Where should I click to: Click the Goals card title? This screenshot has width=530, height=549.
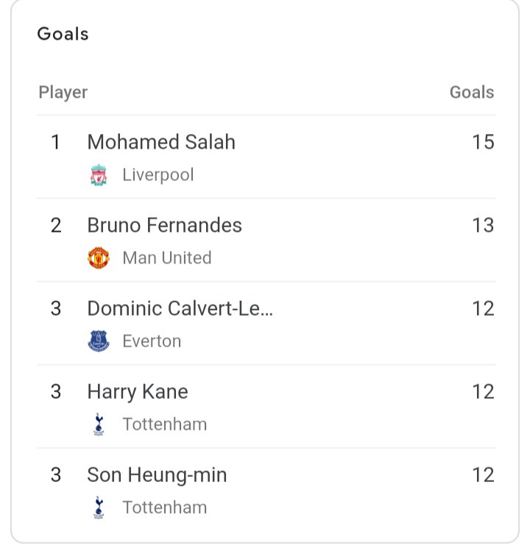[63, 34]
